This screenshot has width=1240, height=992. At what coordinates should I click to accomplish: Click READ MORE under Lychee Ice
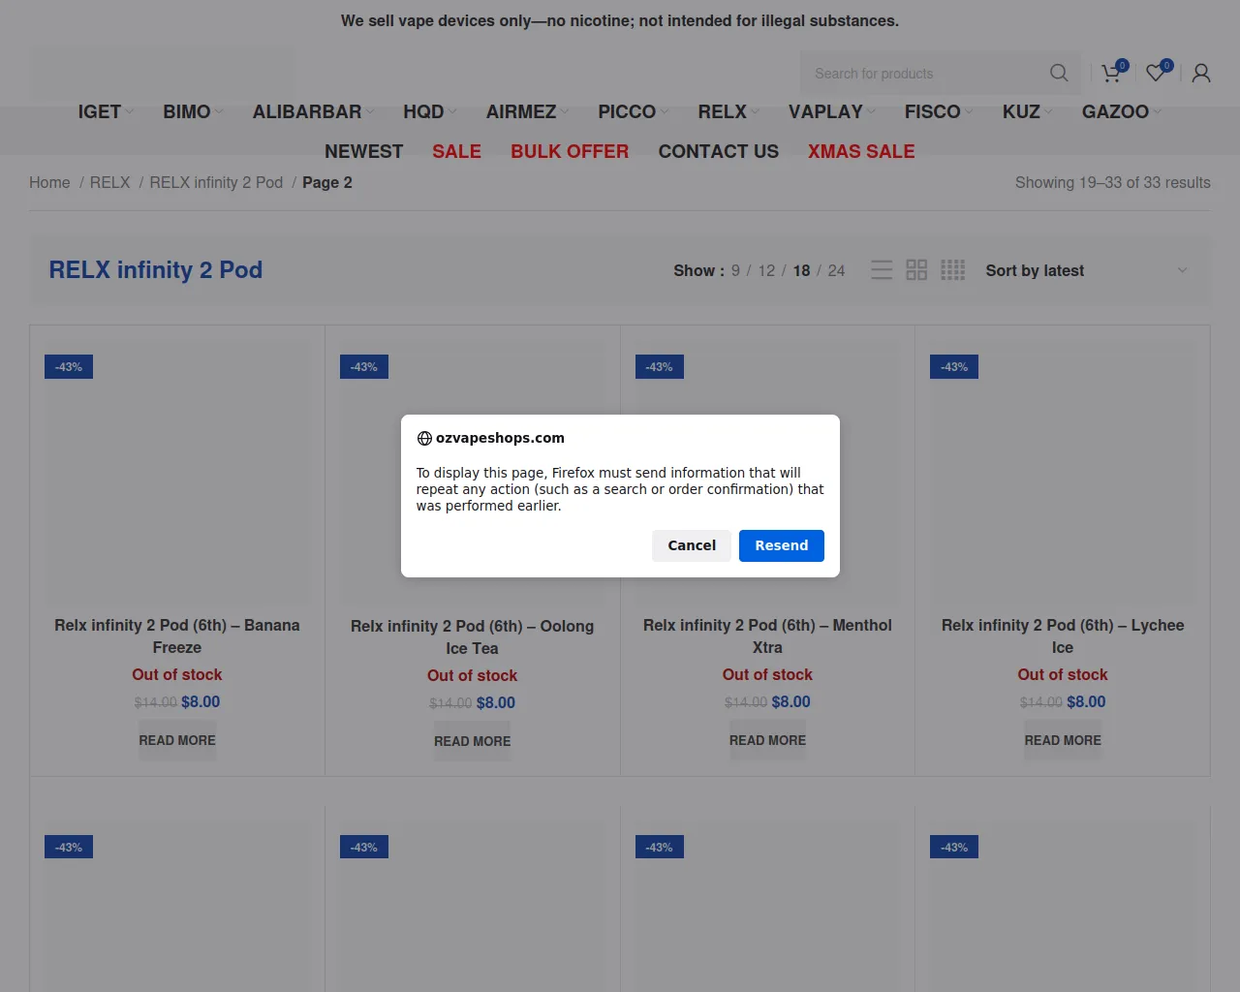click(x=1063, y=740)
